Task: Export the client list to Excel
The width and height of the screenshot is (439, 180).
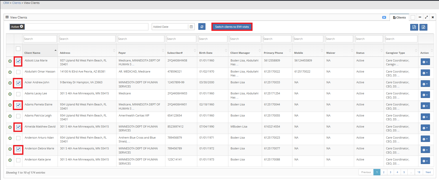Action: coord(423,27)
